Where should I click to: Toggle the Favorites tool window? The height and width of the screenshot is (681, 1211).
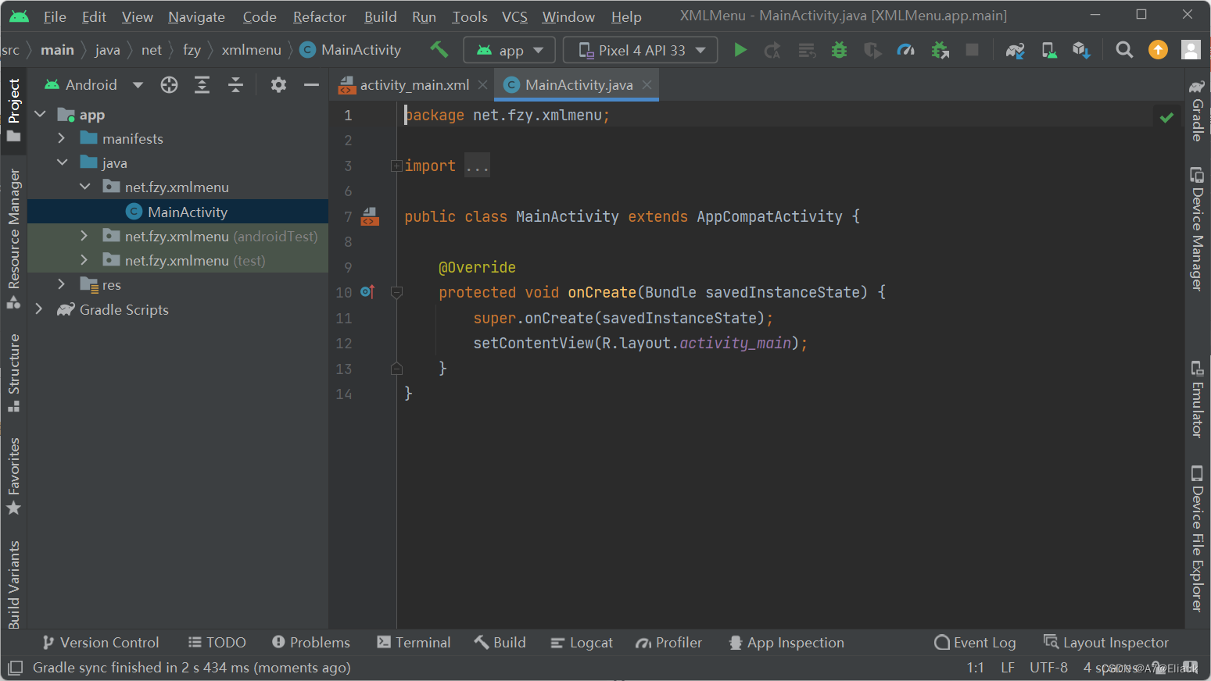click(13, 476)
